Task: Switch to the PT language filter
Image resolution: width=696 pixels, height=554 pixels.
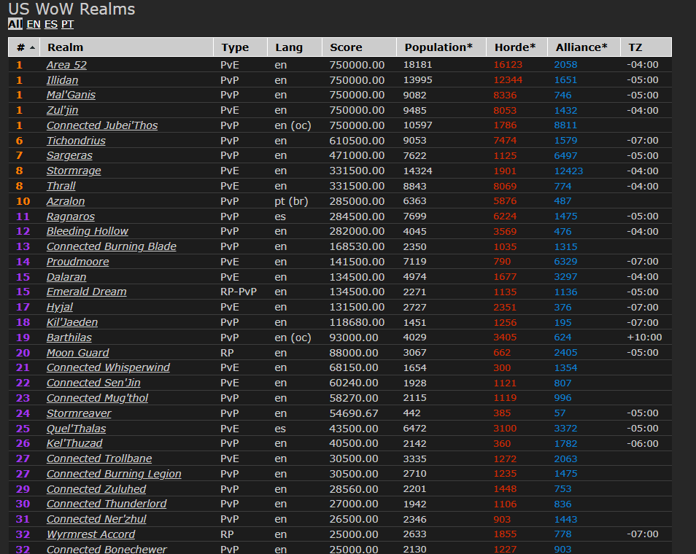Action: point(67,24)
